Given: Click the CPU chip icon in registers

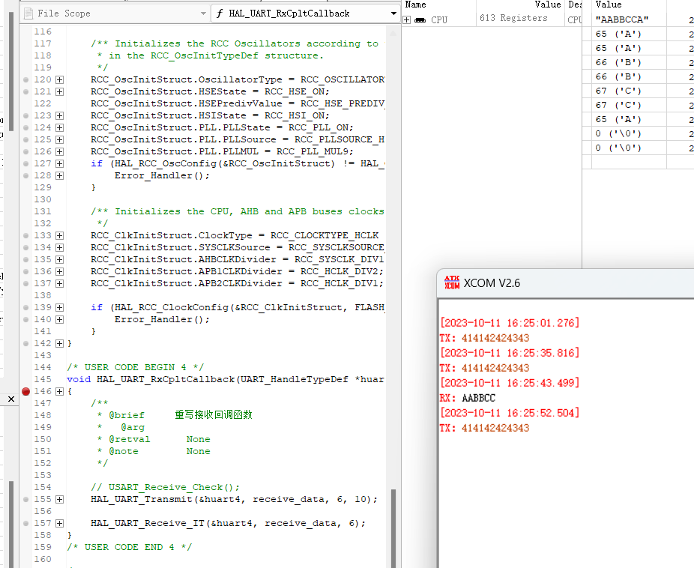Looking at the screenshot, I should coord(420,20).
